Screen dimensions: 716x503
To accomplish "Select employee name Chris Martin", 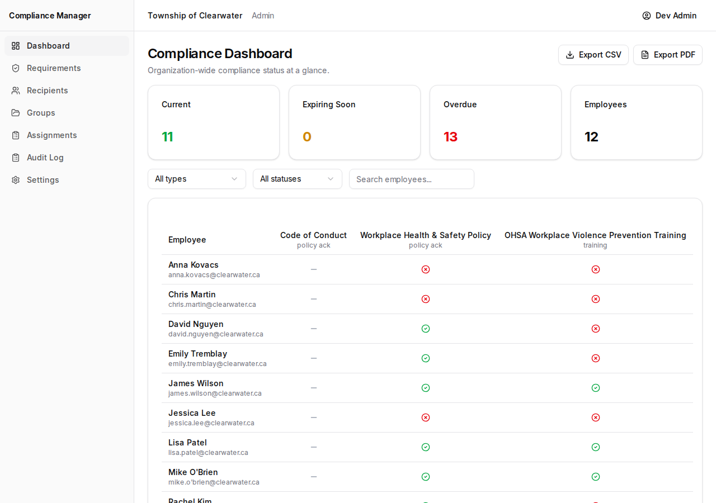I will pos(192,295).
